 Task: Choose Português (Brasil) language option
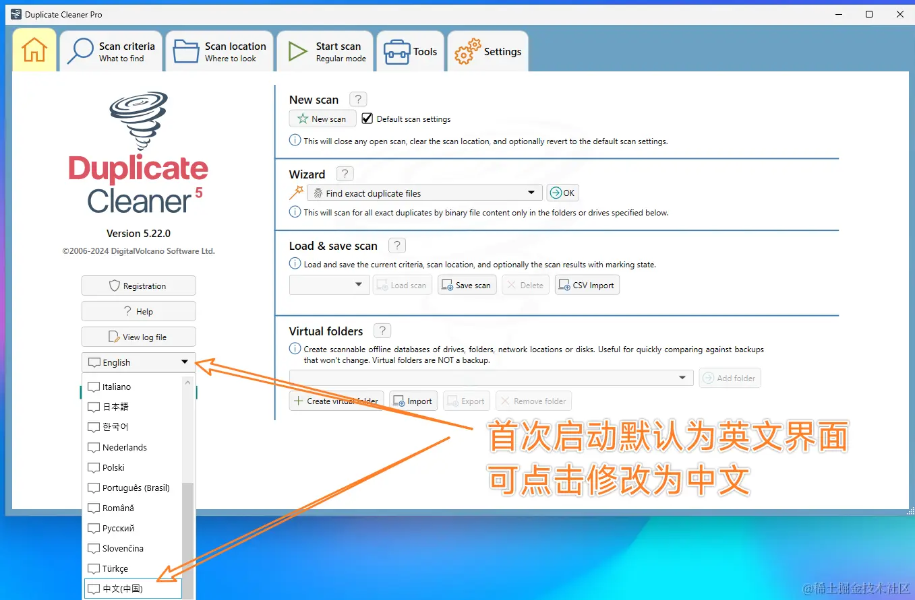(x=133, y=488)
